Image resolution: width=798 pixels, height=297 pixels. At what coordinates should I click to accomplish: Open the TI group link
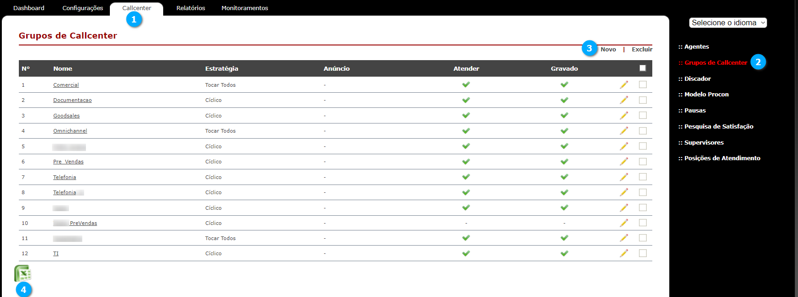(56, 253)
